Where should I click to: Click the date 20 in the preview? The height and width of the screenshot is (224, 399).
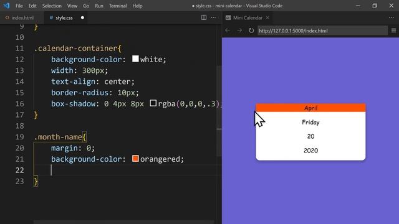(x=310, y=136)
